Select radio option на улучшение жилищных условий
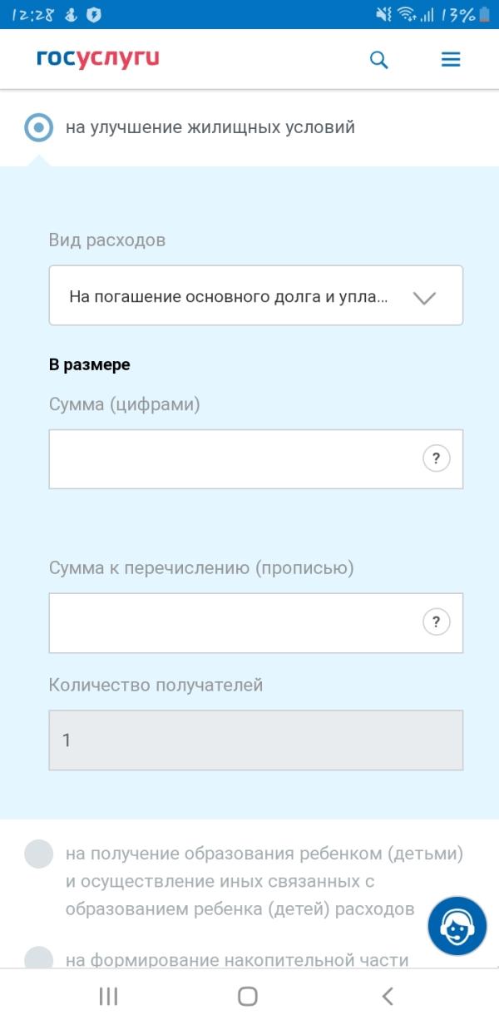 point(38,126)
